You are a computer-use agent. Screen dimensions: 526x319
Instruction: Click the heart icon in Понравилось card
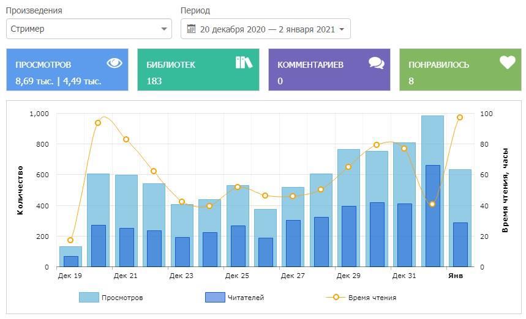[x=507, y=62]
